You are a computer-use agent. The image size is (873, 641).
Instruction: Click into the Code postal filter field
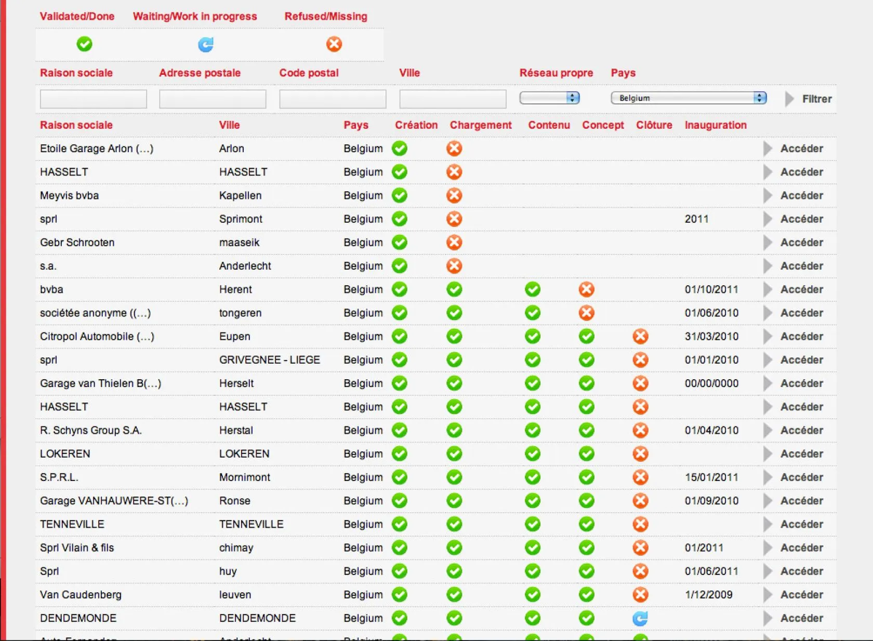tap(333, 99)
